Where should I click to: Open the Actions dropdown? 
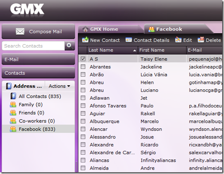[x=60, y=86]
